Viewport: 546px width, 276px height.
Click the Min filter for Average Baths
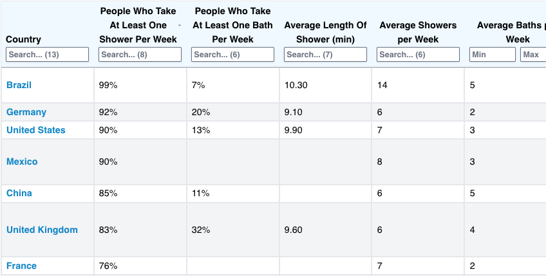click(493, 55)
